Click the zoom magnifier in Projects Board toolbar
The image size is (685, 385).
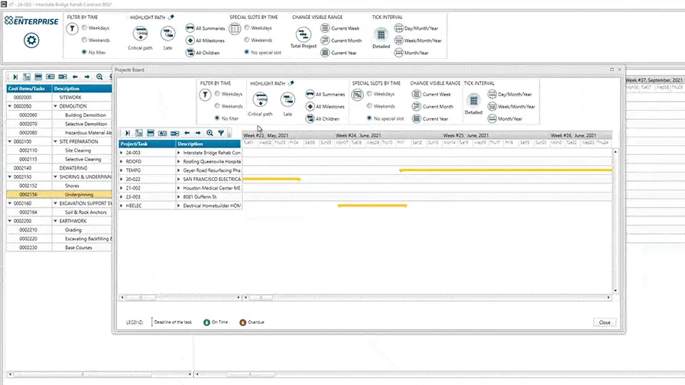point(209,133)
